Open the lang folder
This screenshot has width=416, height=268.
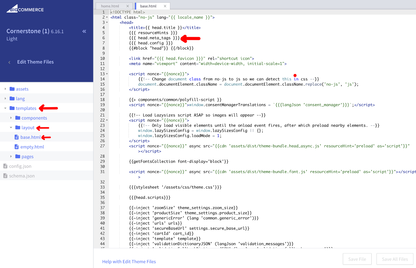[20, 99]
